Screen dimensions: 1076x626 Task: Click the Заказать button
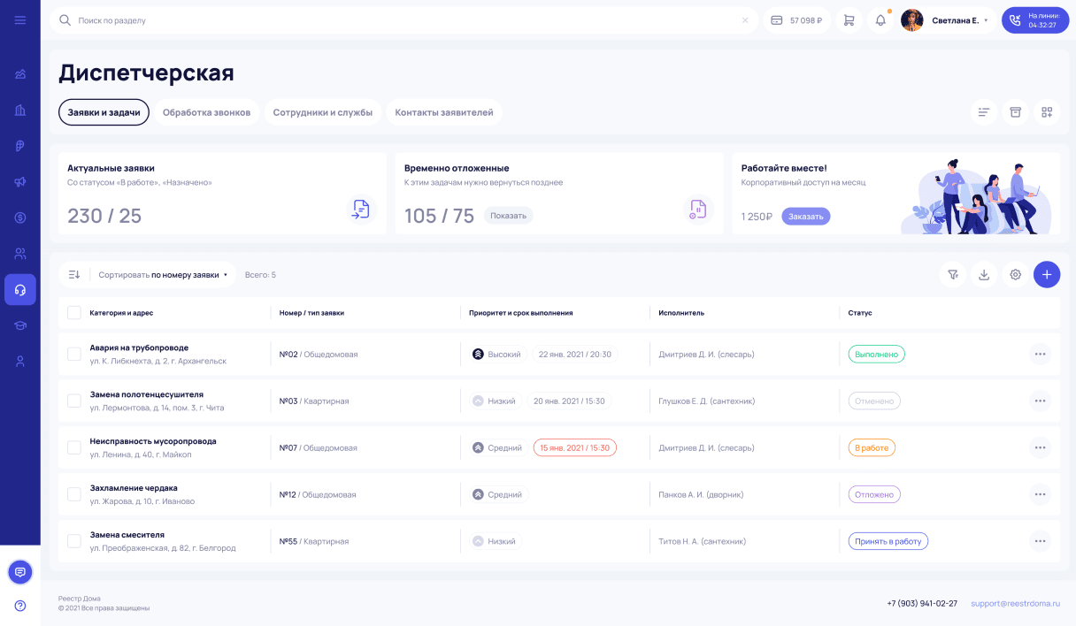click(805, 217)
